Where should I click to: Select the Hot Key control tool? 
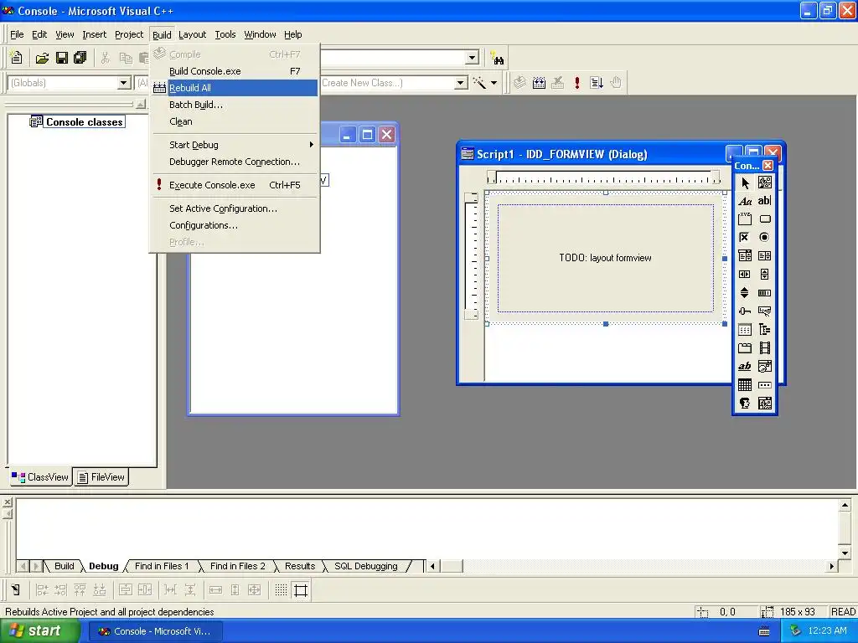pos(764,311)
